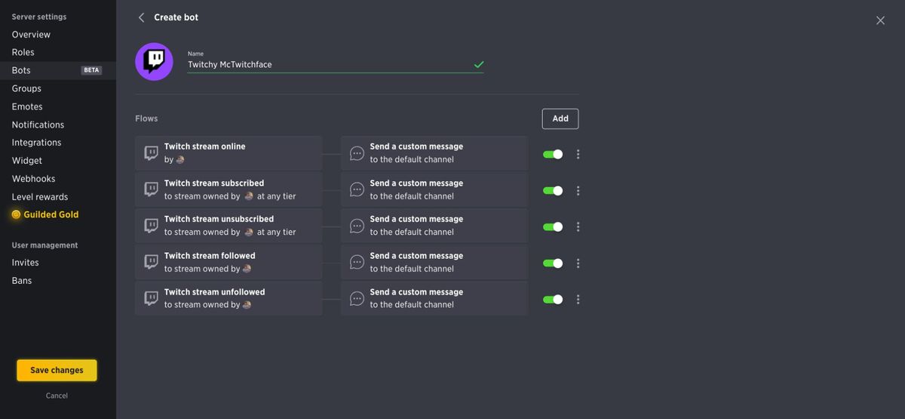Click Twitch icon in stream followed flow
905x419 pixels.
pos(151,262)
